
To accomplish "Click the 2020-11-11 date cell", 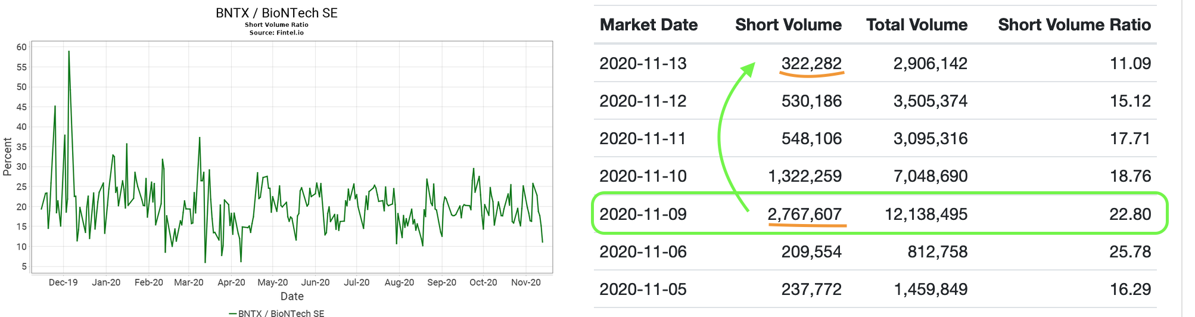I will (x=643, y=139).
